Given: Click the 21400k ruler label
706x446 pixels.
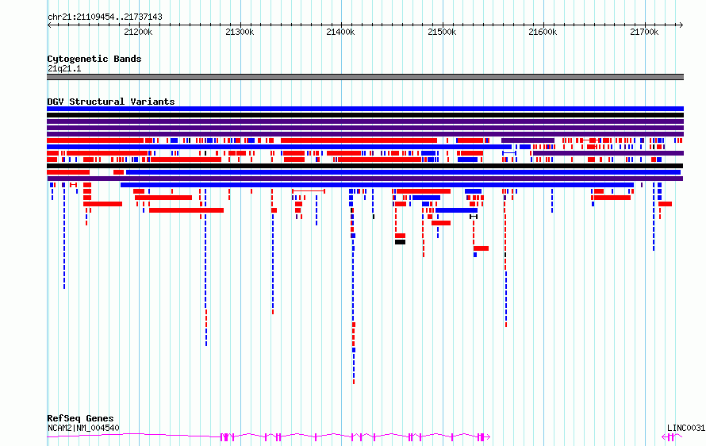Looking at the screenshot, I should pyautogui.click(x=340, y=32).
